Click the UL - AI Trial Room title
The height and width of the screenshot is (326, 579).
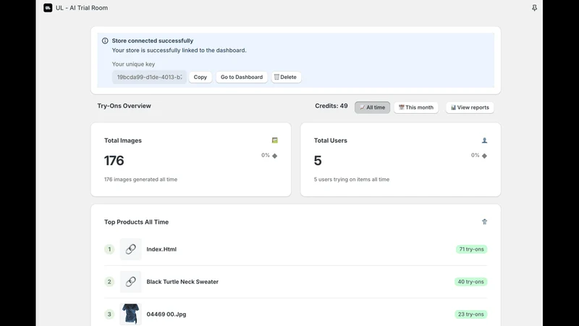pos(82,8)
